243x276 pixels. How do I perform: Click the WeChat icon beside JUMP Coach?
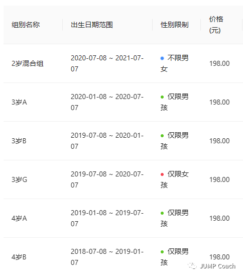(192, 266)
